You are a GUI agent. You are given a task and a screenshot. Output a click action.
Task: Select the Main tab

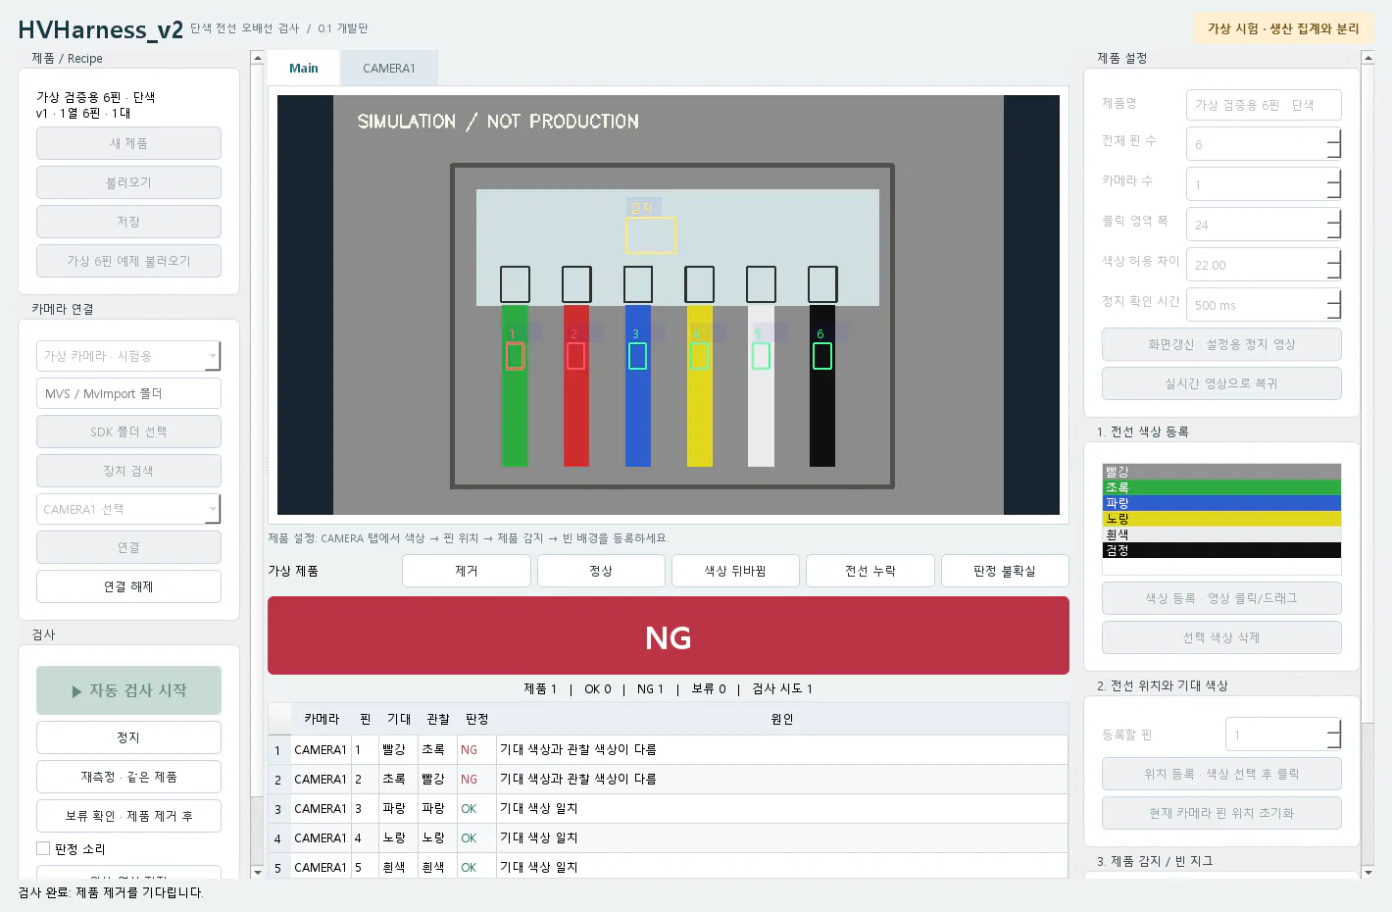point(304,69)
